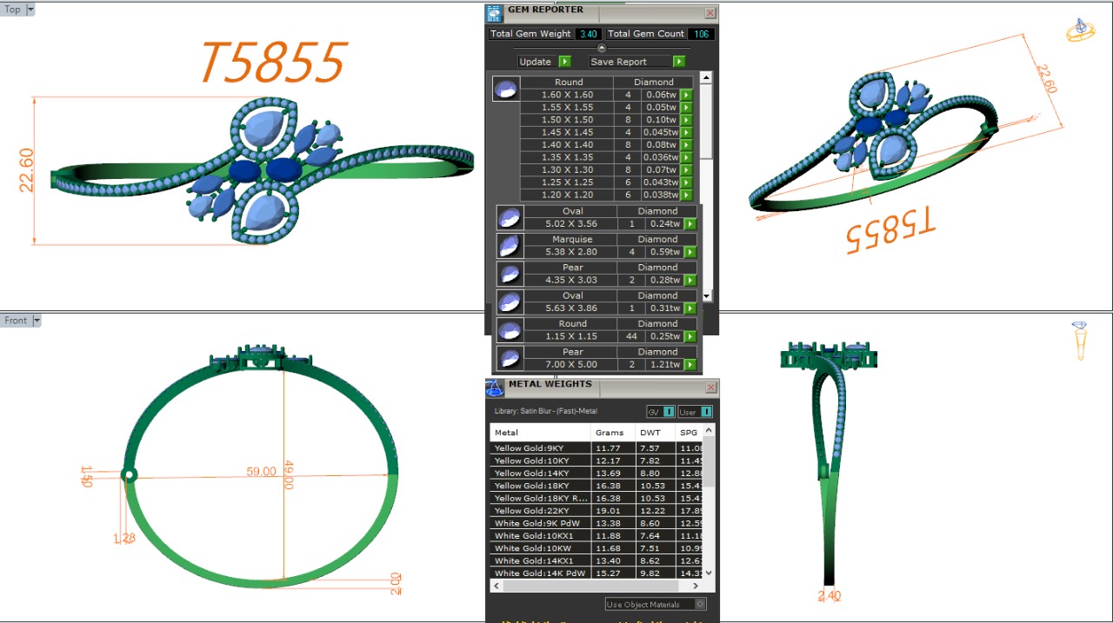The image size is (1113, 623).
Task: Click the ring icon in top-right viewport
Action: click(1080, 30)
